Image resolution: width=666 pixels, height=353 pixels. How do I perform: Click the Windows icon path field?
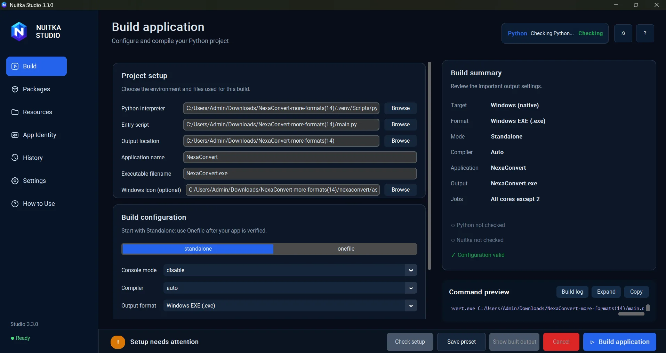click(x=283, y=190)
